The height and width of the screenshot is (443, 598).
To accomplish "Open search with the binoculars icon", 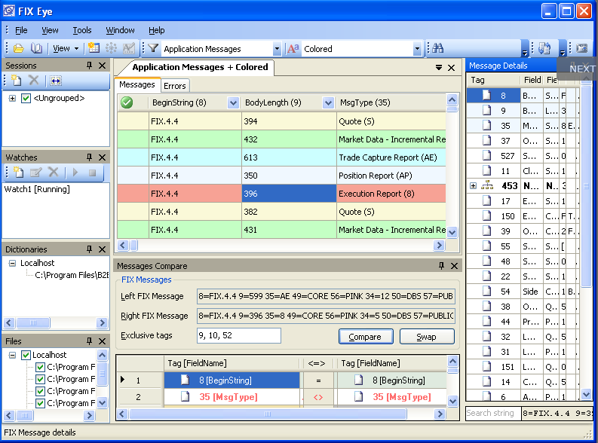I will point(438,48).
